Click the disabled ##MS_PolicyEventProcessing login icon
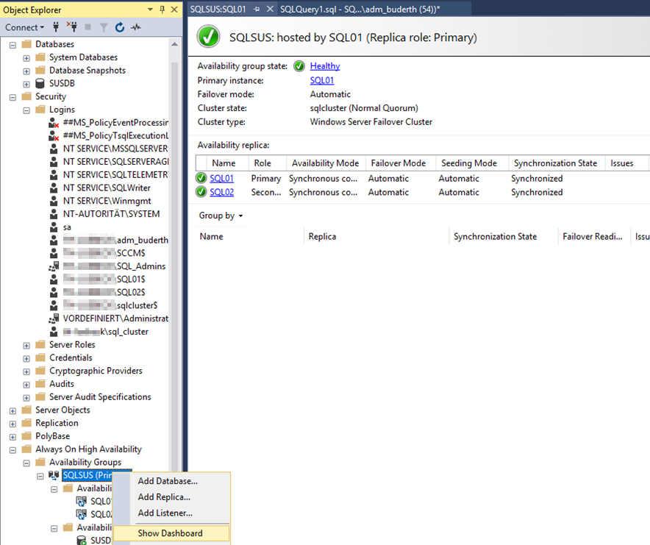650x545 pixels. tap(54, 123)
